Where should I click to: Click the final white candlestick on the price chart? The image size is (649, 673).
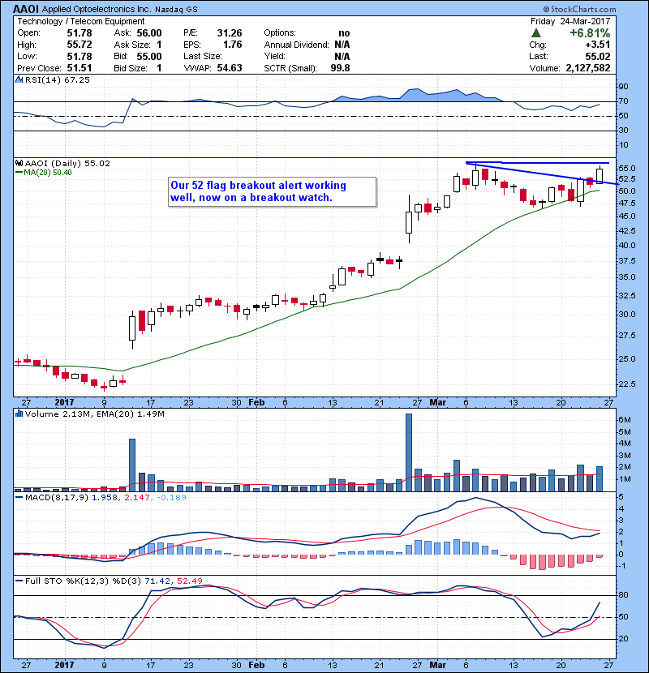[600, 174]
